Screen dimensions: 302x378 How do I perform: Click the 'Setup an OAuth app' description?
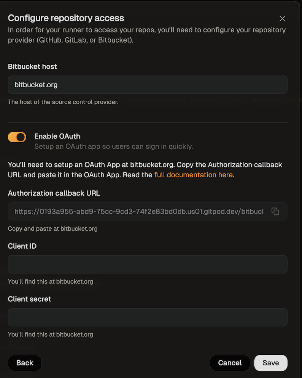113,146
